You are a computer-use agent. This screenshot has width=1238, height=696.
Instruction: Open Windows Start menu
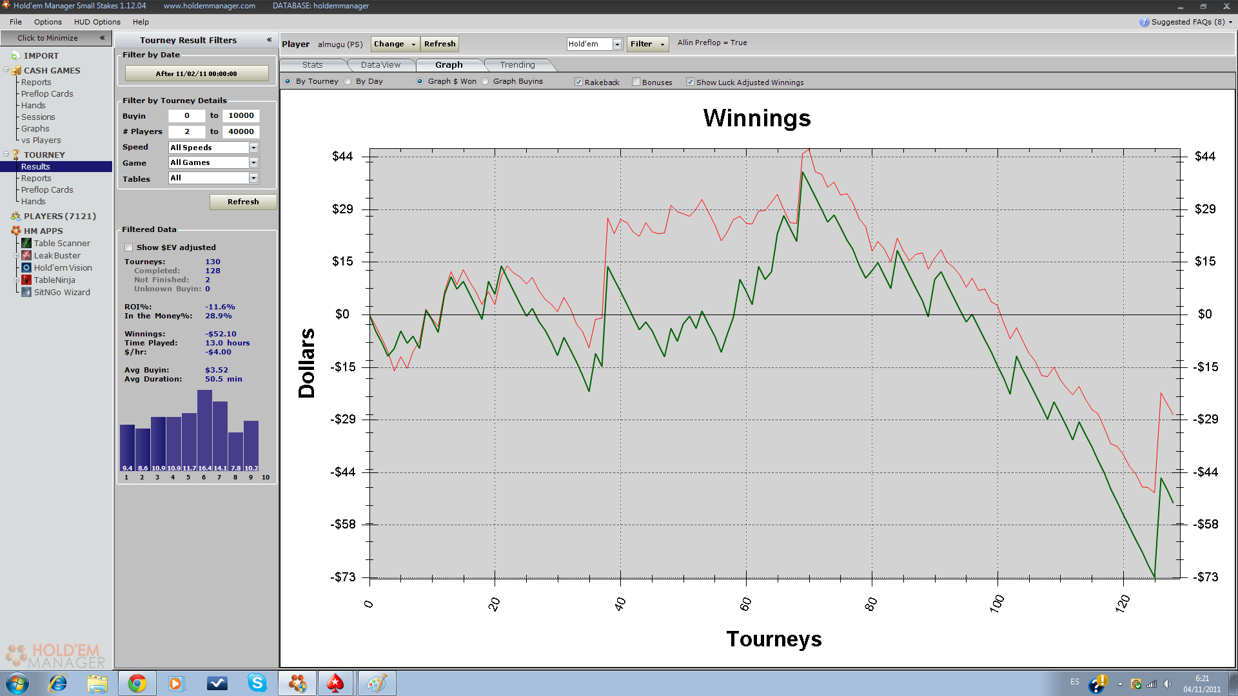click(x=17, y=683)
